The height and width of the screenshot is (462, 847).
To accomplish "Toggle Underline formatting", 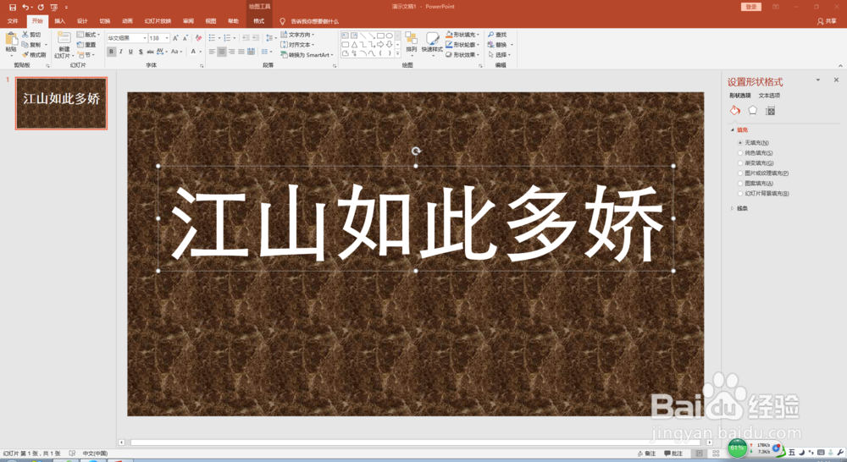I will point(130,52).
